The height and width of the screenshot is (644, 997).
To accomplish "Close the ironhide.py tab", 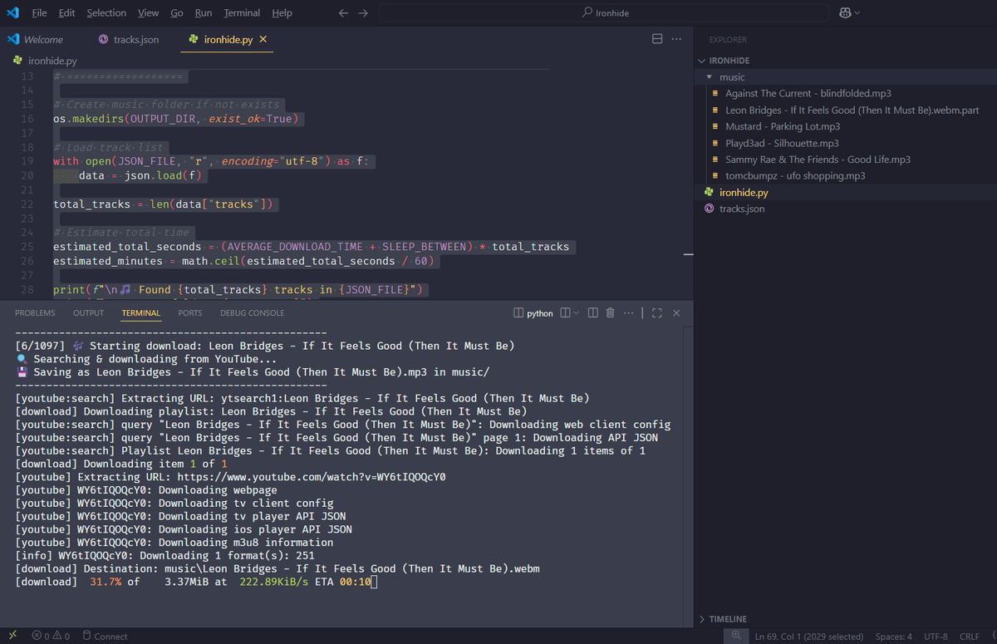I will click(263, 39).
